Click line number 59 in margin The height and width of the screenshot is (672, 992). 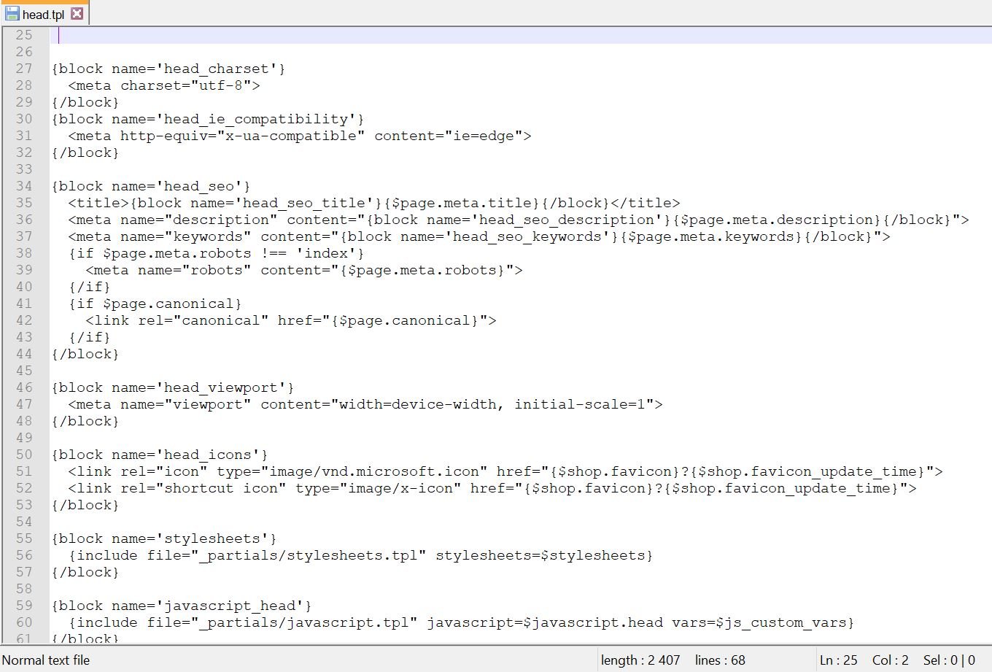coord(24,606)
